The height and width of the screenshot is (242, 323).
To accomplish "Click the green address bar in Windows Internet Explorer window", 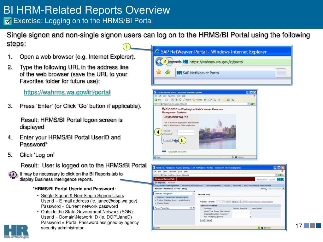I will point(237,62).
